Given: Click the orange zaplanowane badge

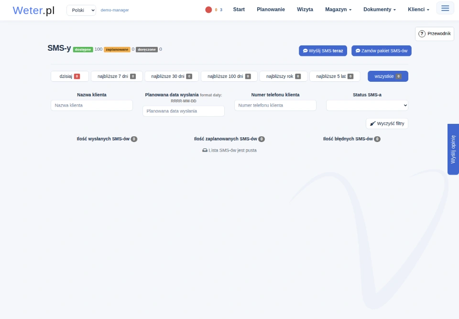Looking at the screenshot, I should (x=117, y=50).
